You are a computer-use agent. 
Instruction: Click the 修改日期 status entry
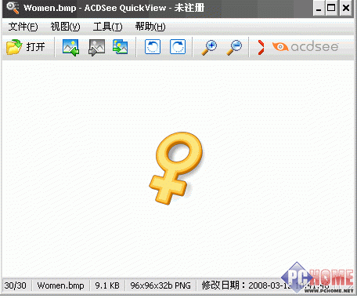pyautogui.click(x=265, y=285)
